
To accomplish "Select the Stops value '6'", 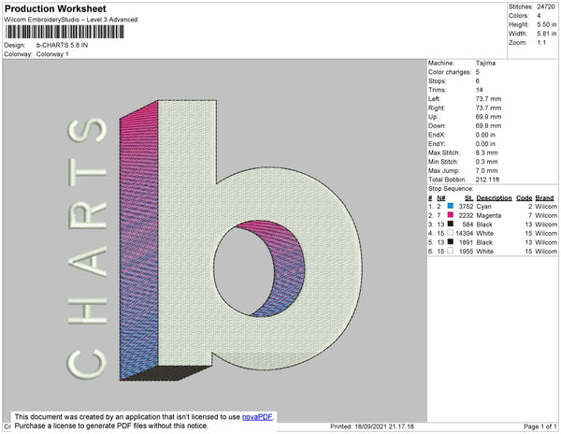I will click(478, 80).
